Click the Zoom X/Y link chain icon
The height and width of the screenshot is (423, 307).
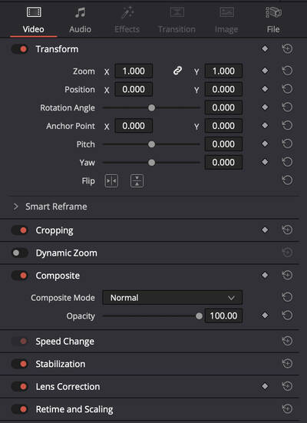point(177,71)
